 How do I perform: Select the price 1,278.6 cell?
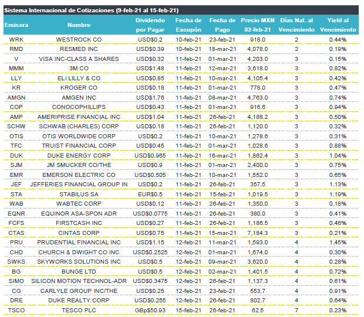coord(258,137)
